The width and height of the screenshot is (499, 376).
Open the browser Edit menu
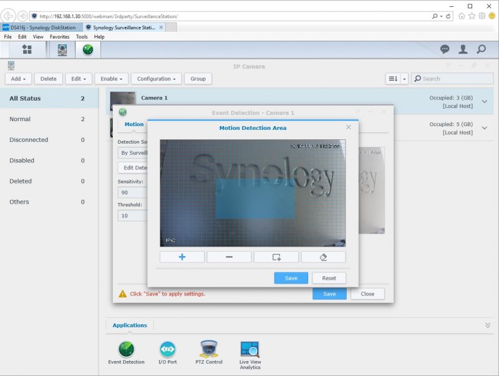pos(22,37)
